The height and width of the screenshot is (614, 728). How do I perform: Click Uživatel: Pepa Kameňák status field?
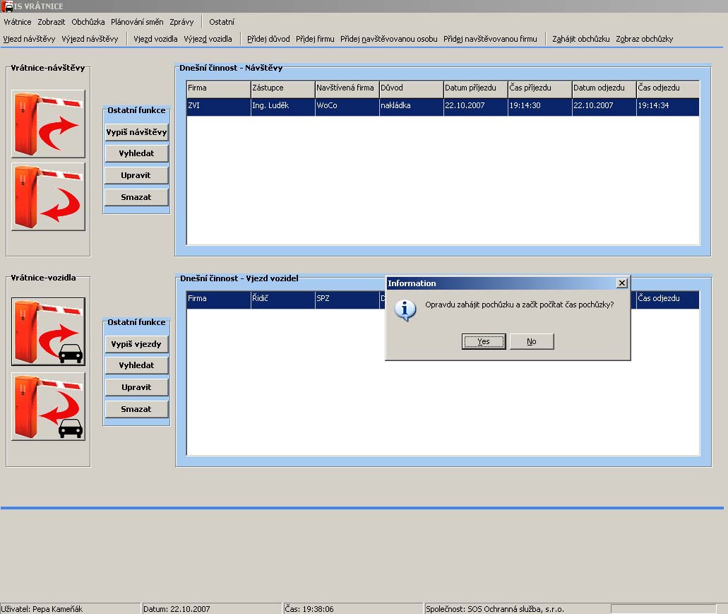70,609
